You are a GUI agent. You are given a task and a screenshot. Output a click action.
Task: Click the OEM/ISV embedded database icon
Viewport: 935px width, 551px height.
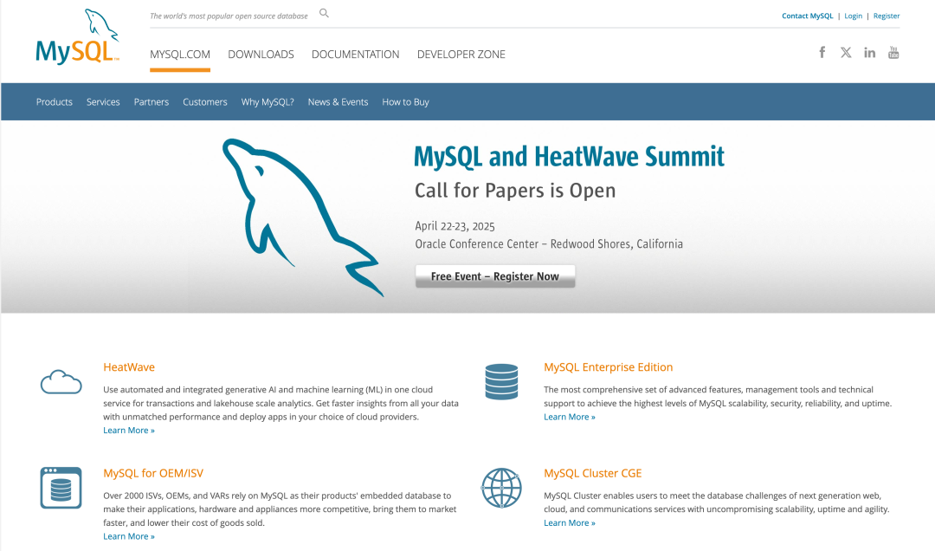coord(61,488)
